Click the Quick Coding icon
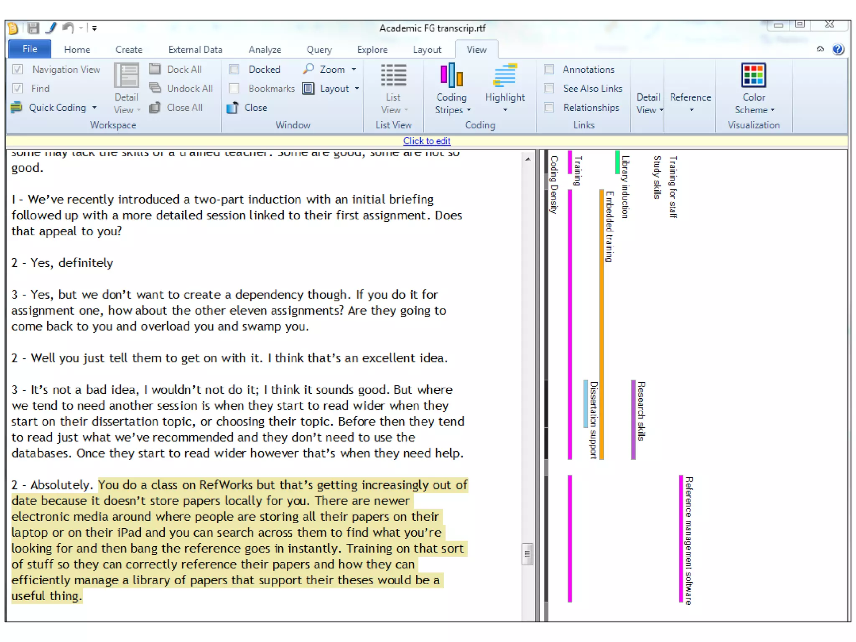The height and width of the screenshot is (642, 856). 16,107
